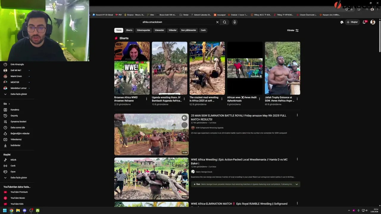Select the Tümü filter chip
This screenshot has width=381, height=214.
119,30
